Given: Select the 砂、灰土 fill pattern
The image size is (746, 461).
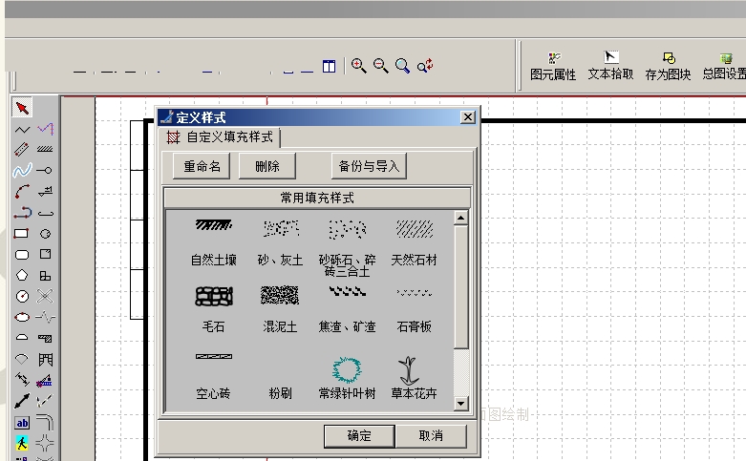Looking at the screenshot, I should [280, 242].
